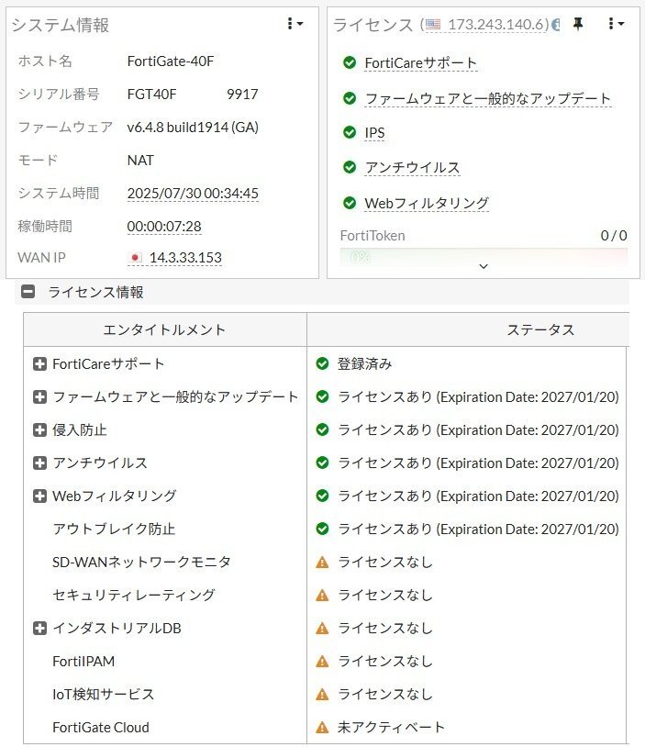Click the status check icon in the アンチウイルス table row
Image resolution: width=645 pixels, height=747 pixels.
click(x=323, y=463)
